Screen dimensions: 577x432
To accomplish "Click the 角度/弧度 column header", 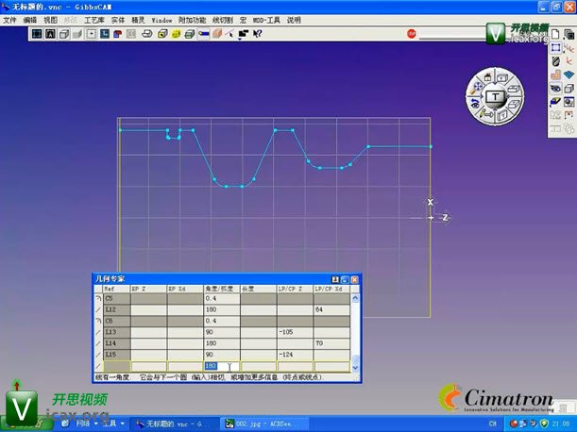I will pos(221,289).
